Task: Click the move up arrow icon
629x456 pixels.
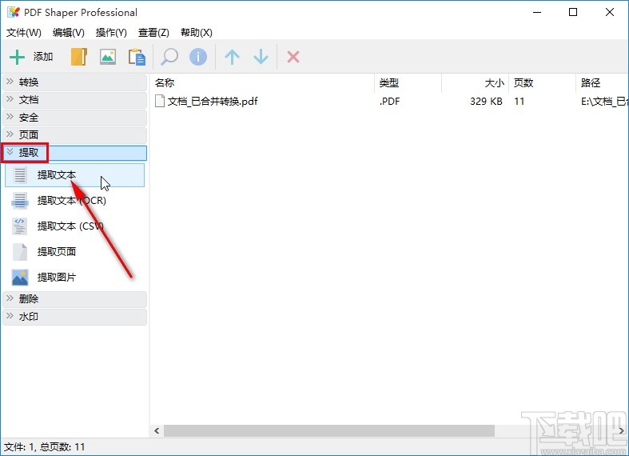Action: pyautogui.click(x=232, y=57)
